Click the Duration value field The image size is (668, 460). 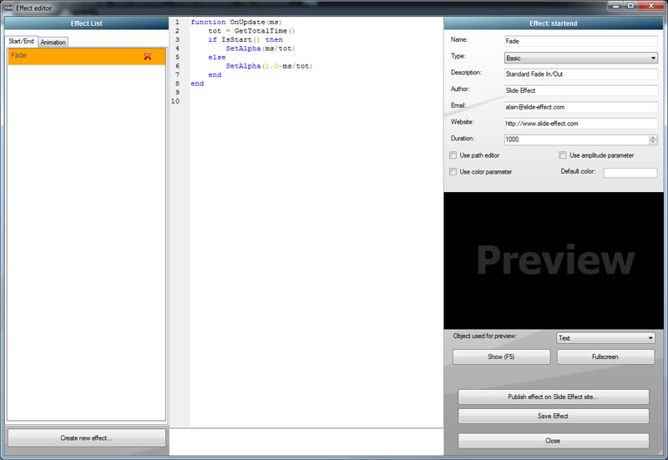click(576, 139)
